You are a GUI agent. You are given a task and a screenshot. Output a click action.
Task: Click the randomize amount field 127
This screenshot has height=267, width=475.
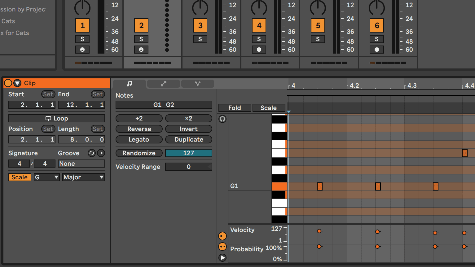click(x=189, y=153)
